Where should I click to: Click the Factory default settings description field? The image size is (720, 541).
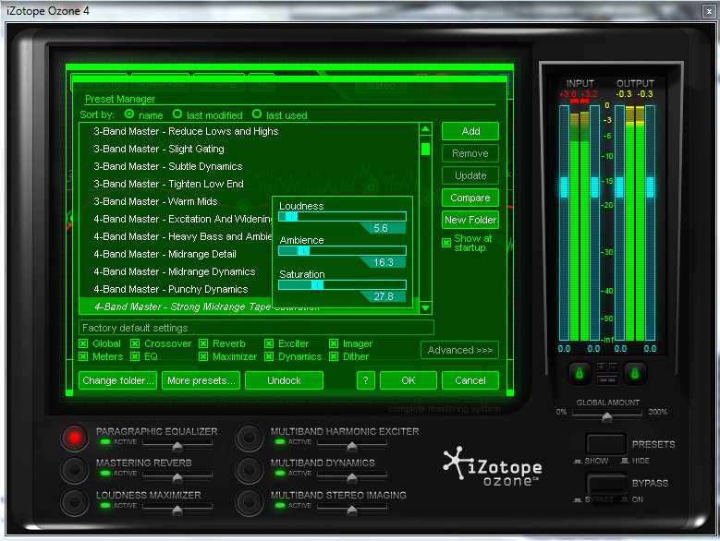tap(256, 328)
